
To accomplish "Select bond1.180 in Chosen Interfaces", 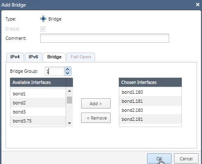I will click(150, 92).
